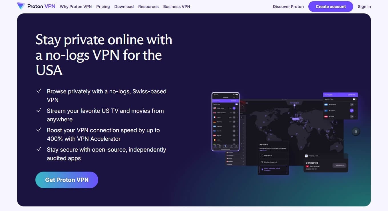Click the Create account button
Screen dimensions: 388x211
pyautogui.click(x=331, y=7)
